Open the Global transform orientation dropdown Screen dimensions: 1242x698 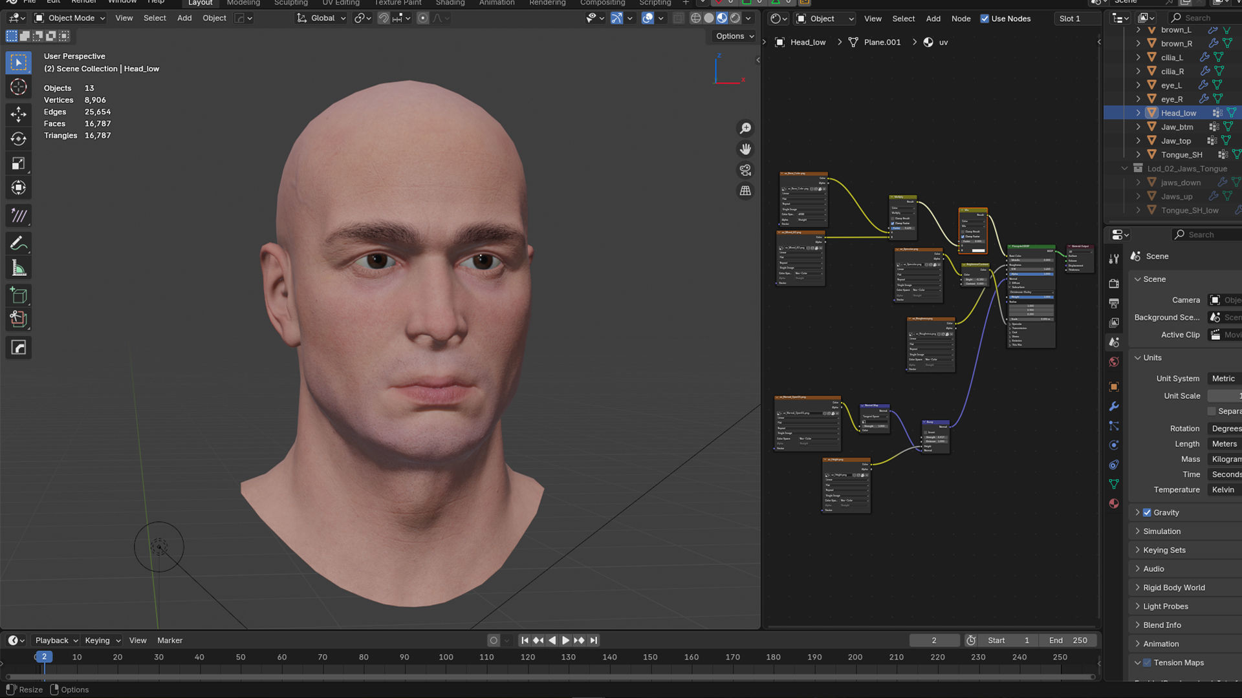pyautogui.click(x=321, y=18)
